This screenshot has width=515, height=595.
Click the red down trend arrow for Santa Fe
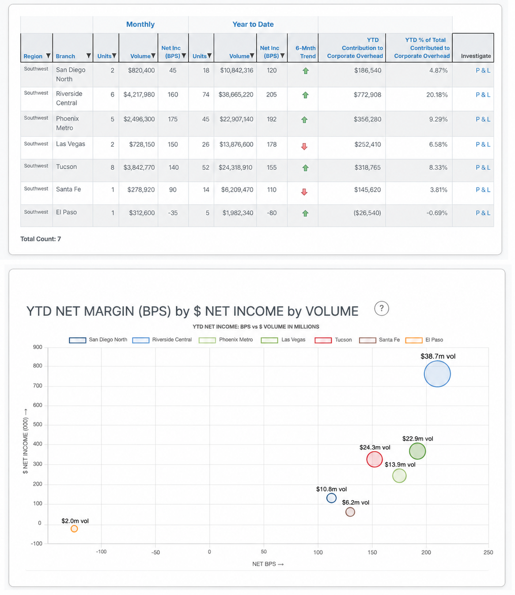pos(304,192)
